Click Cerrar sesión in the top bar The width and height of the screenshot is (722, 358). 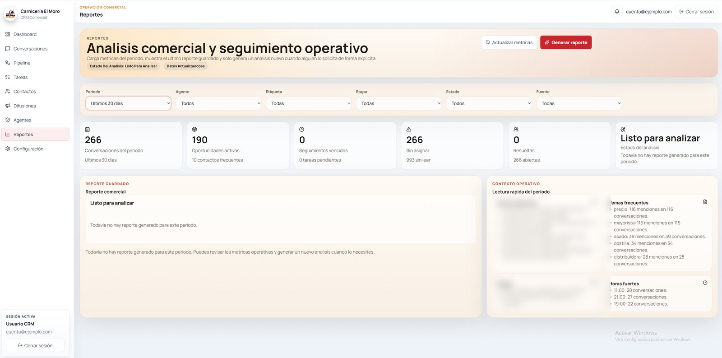(x=696, y=12)
